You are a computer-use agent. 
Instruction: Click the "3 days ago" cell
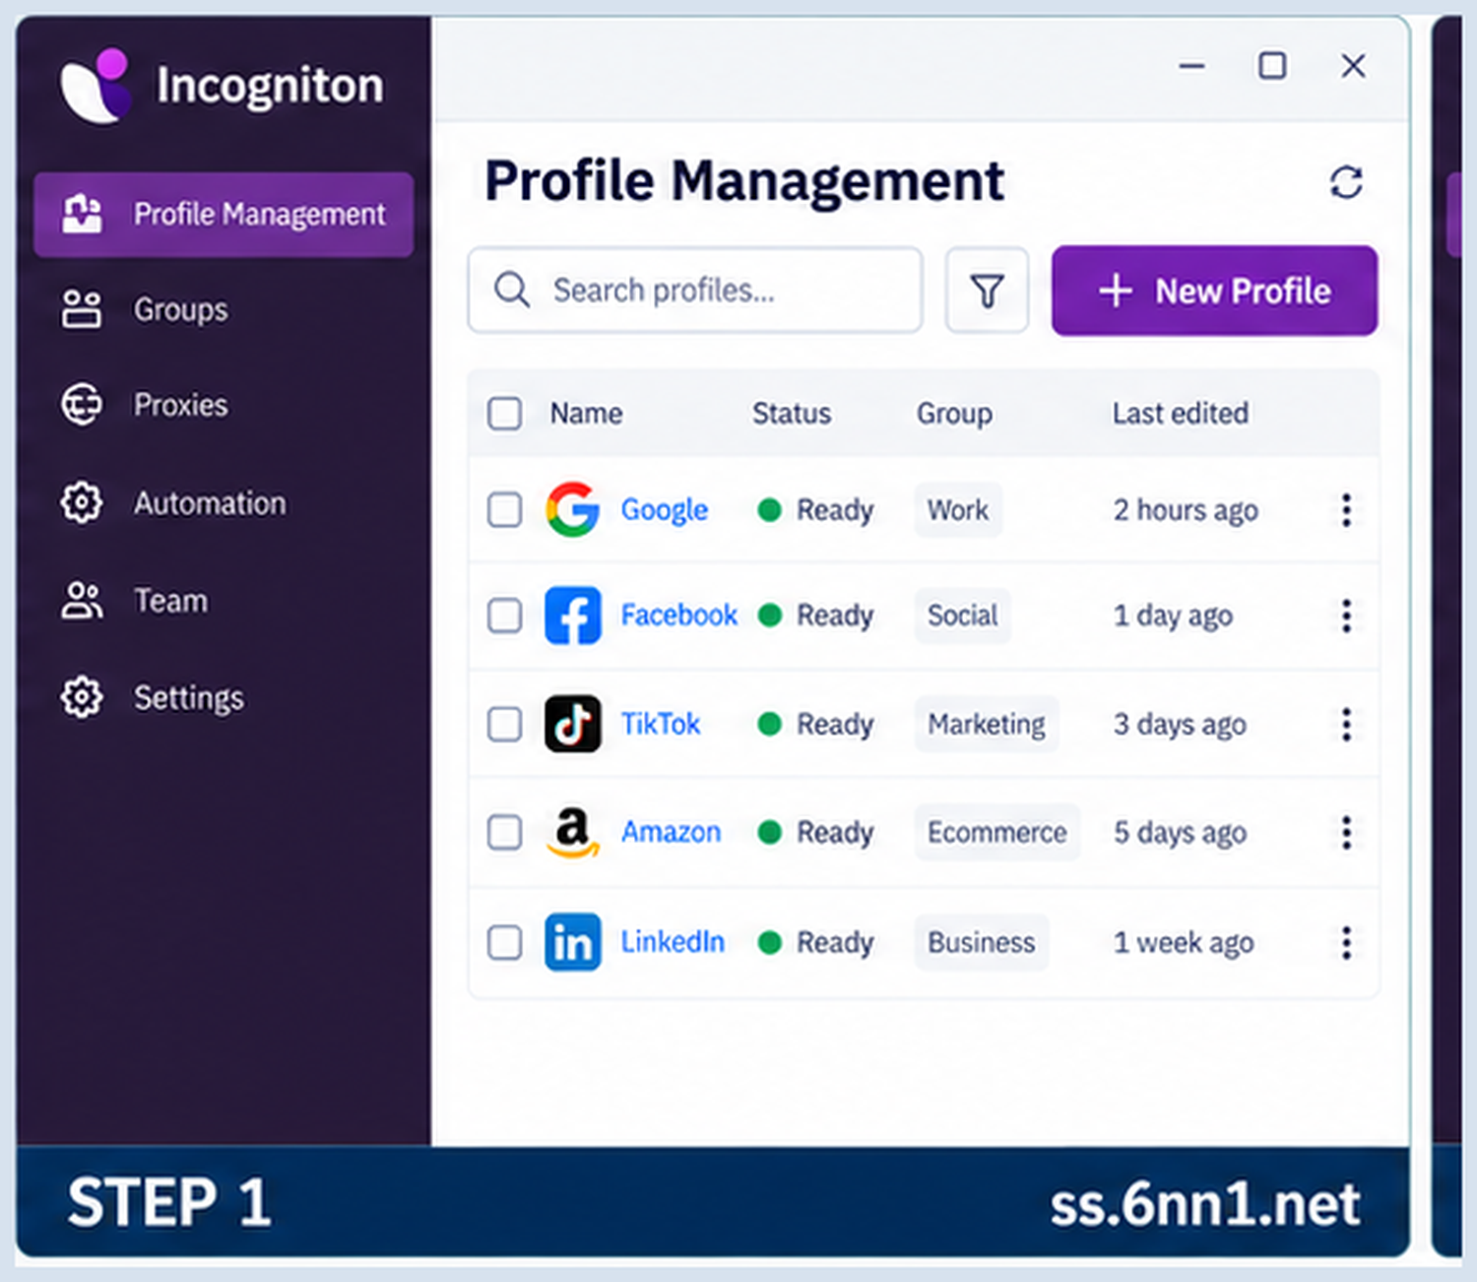[1180, 724]
